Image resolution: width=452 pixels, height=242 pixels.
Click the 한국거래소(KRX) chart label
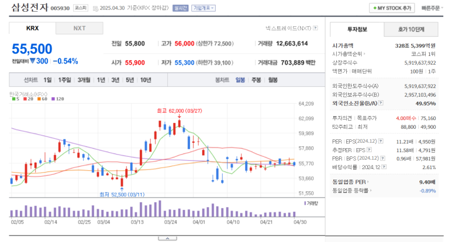pyautogui.click(x=28, y=94)
